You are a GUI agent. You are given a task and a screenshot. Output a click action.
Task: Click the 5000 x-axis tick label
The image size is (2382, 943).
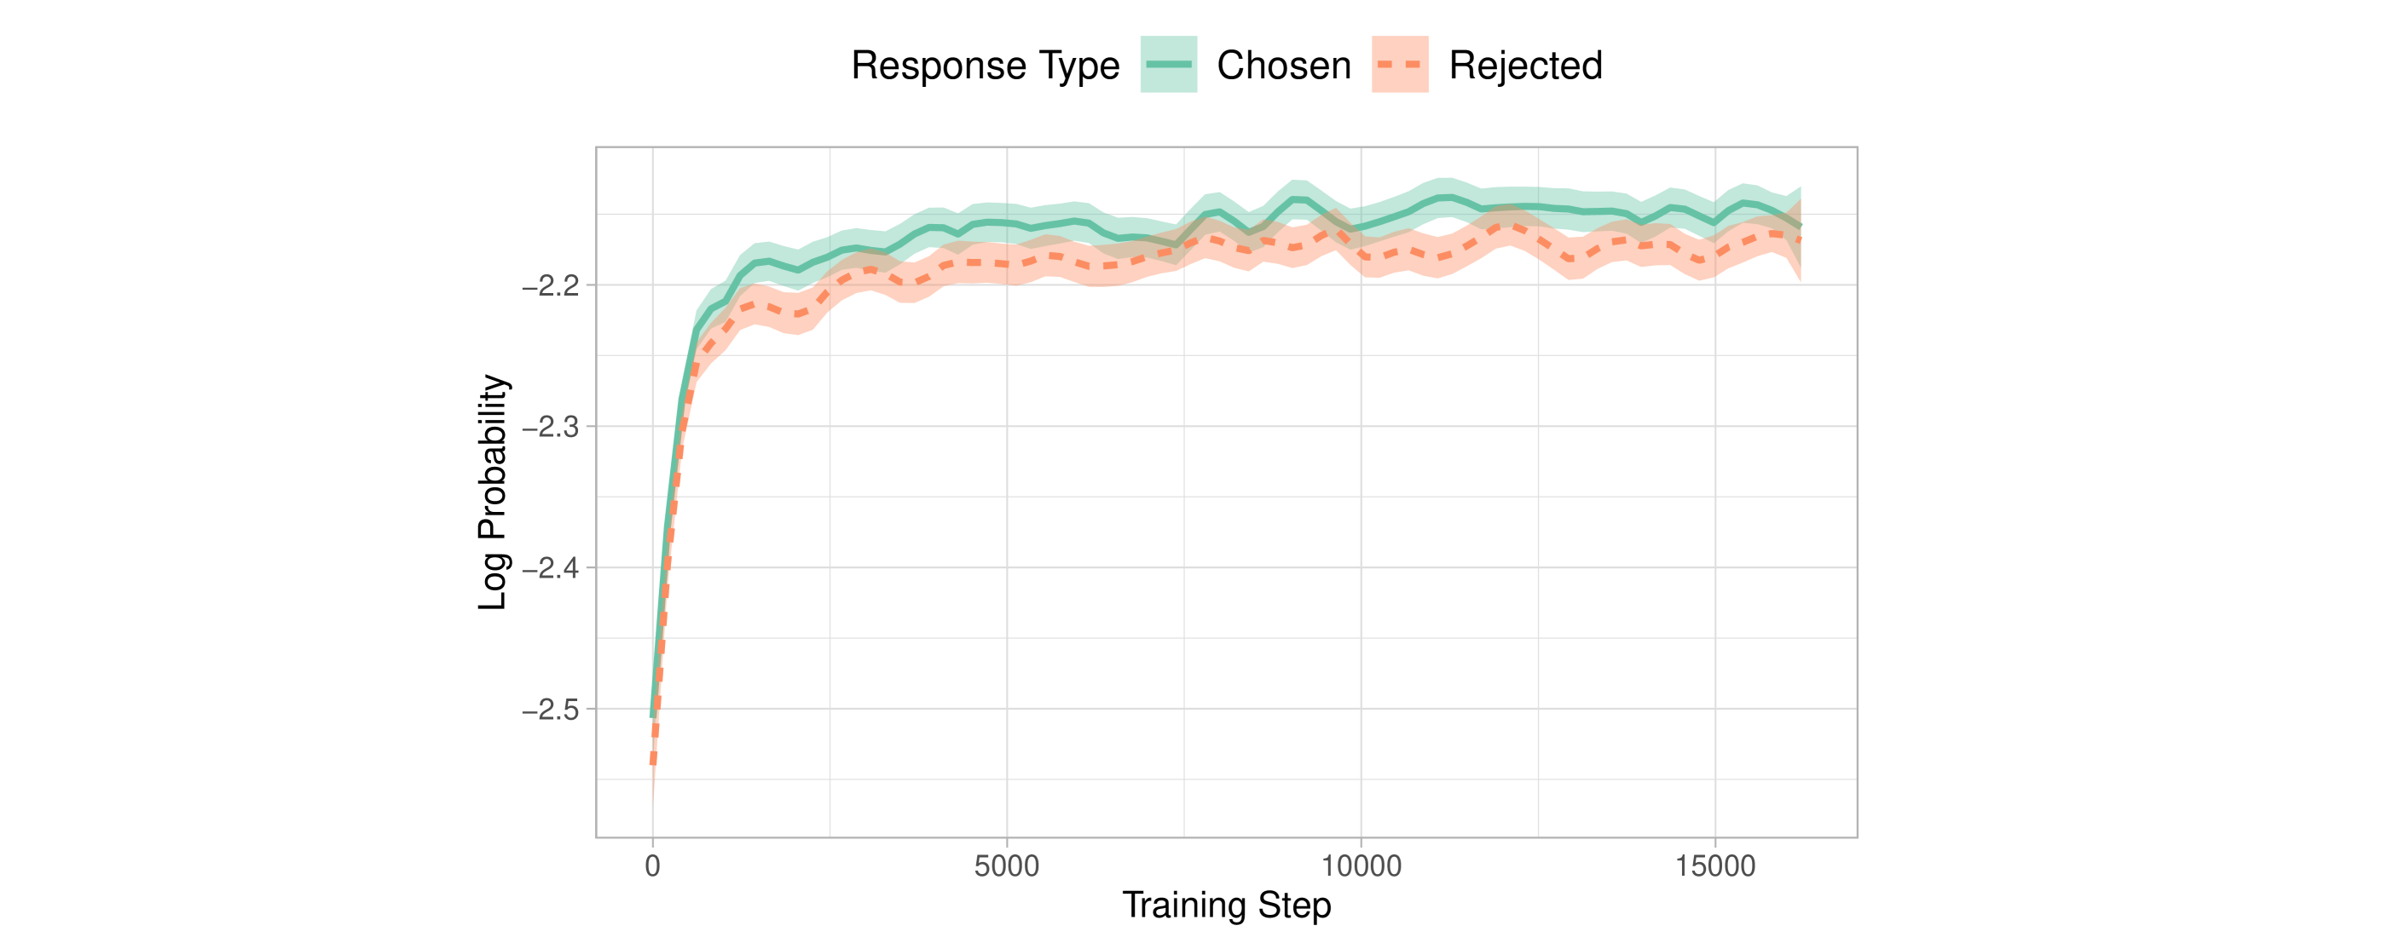(x=1006, y=866)
